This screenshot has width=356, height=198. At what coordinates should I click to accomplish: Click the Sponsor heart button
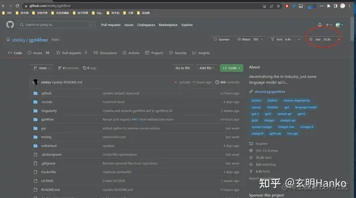(222, 40)
